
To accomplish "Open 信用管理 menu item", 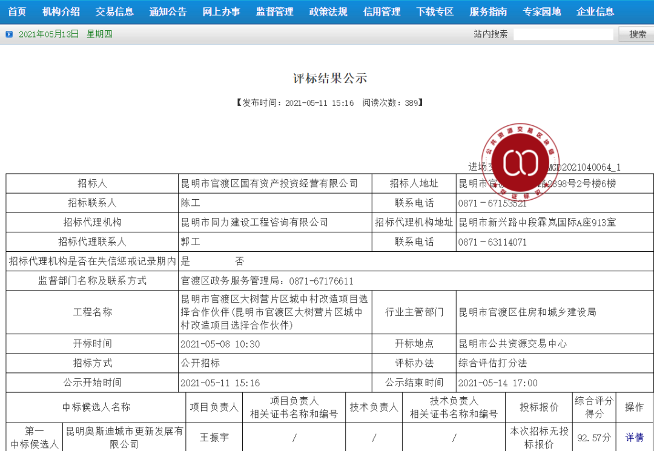I will 381,12.
